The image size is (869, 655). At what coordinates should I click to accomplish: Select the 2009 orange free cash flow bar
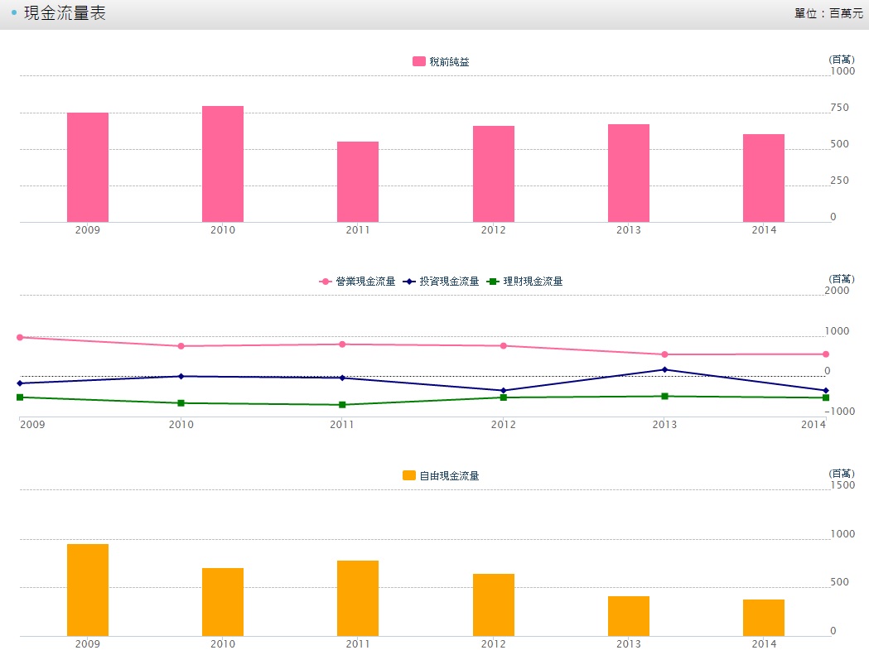coord(88,590)
